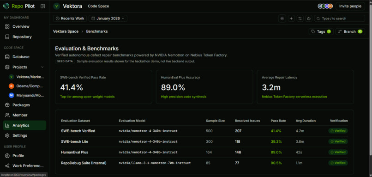This screenshot has width=372, height=177.
Task: Click the Profile user icon
Action: click(7, 156)
